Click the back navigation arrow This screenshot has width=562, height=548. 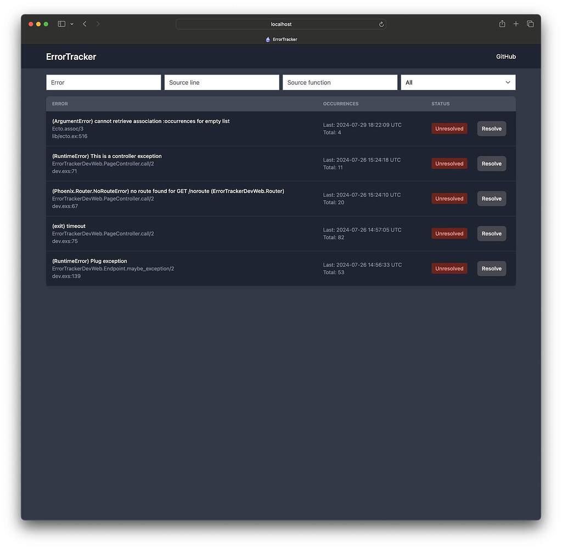point(85,24)
